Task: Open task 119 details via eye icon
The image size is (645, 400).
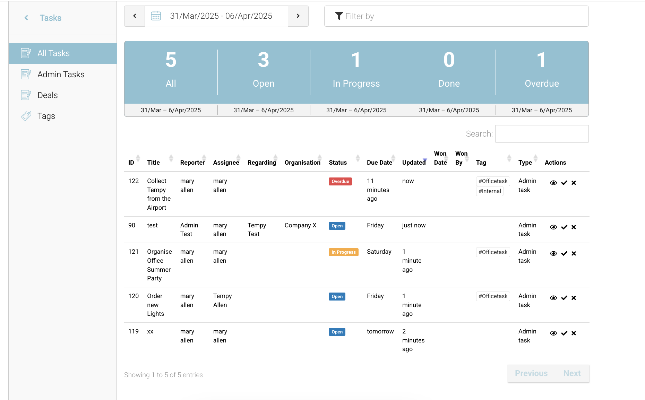Action: point(553,333)
